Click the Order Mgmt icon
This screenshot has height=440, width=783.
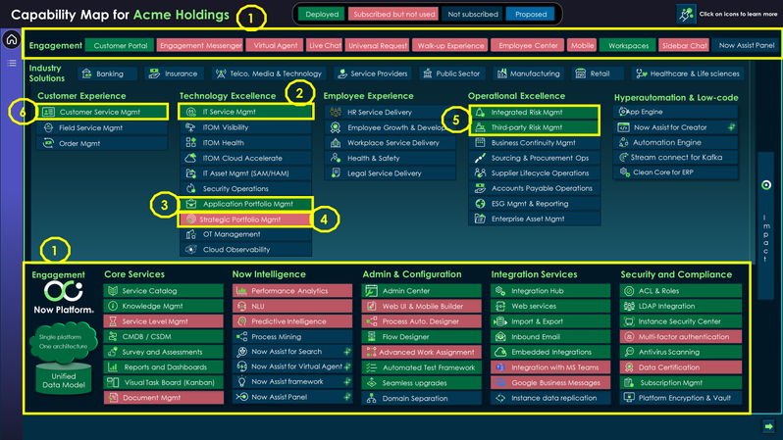pos(48,143)
